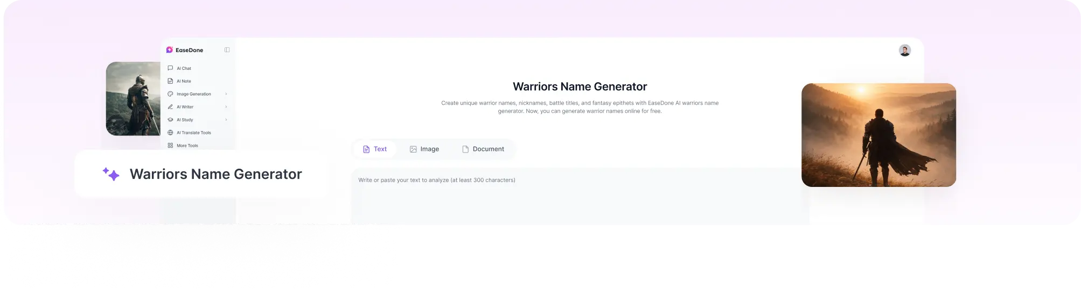Switch to the Image input tab
This screenshot has width=1081, height=289.
(x=424, y=149)
